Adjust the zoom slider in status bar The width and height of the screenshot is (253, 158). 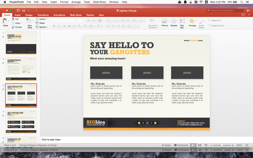pyautogui.click(x=222, y=145)
